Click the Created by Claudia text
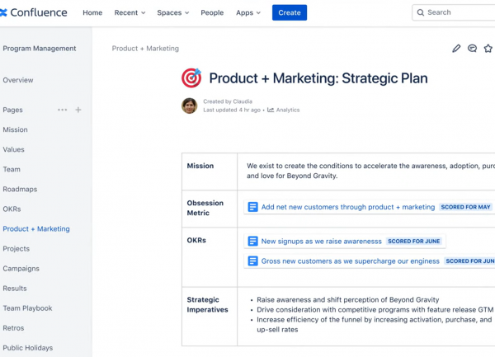The image size is (495, 357). coord(228,101)
